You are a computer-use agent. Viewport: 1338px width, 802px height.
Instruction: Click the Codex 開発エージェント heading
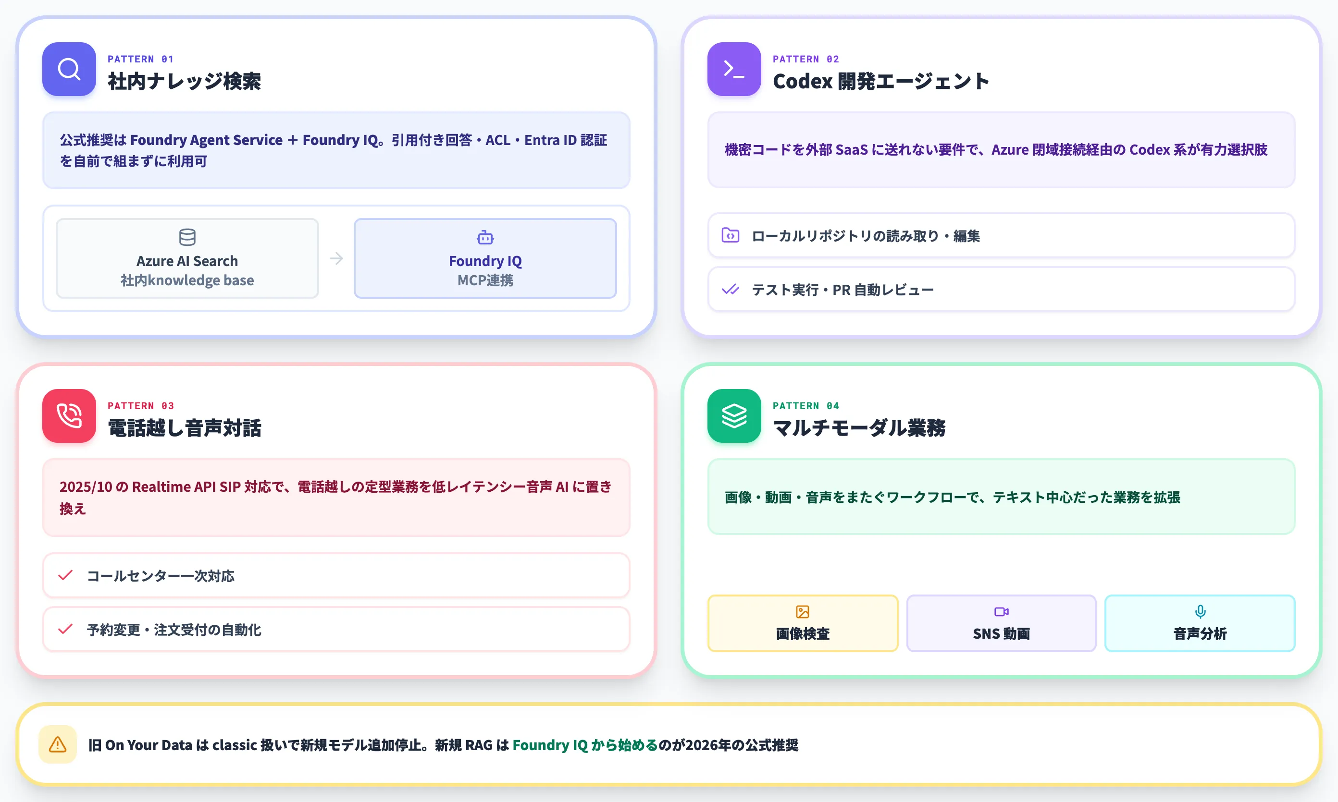click(x=881, y=81)
